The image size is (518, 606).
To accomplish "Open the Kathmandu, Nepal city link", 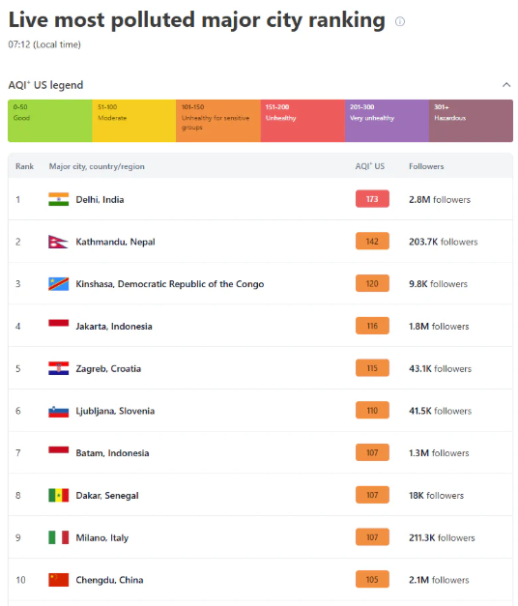I will point(115,242).
